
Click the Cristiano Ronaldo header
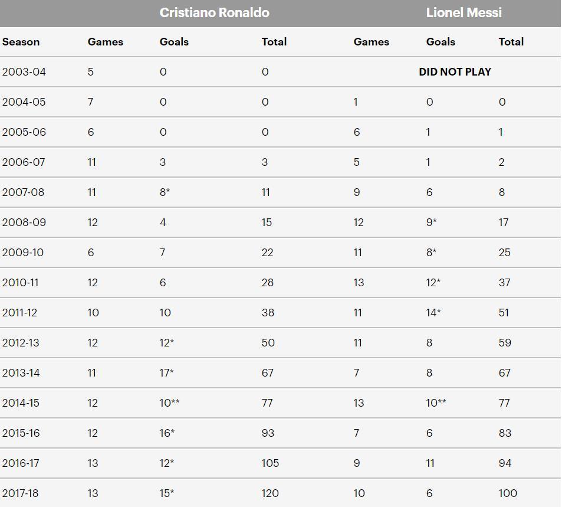214,13
